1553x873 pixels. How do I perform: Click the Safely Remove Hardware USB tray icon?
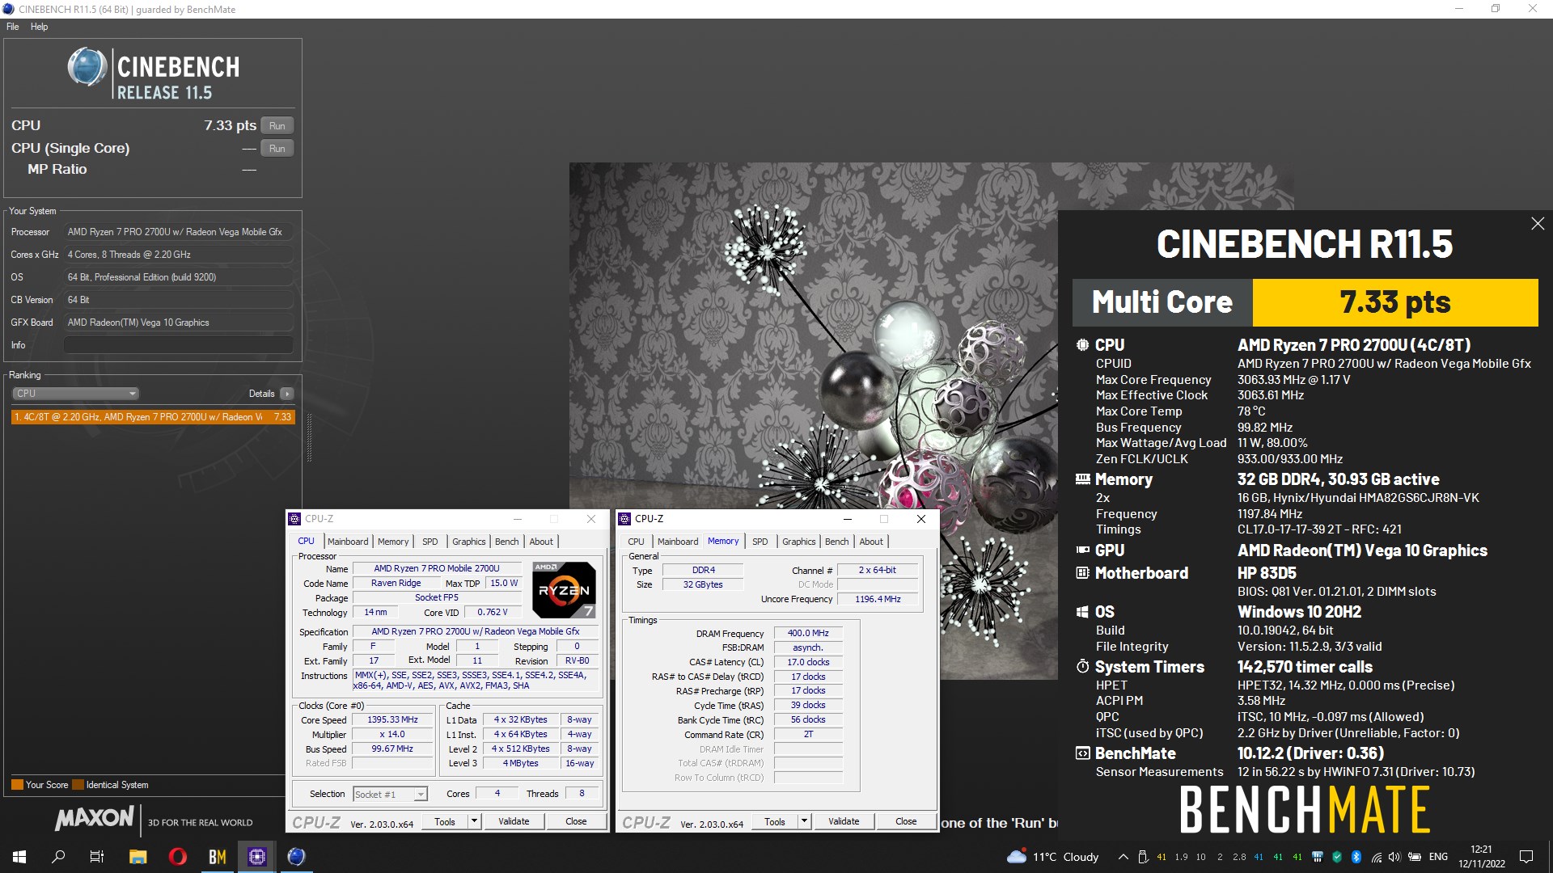(1143, 857)
